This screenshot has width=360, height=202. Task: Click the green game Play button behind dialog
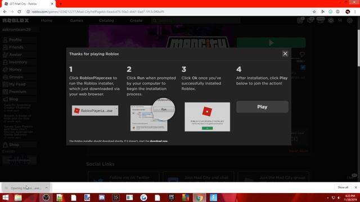pyautogui.click(x=271, y=43)
